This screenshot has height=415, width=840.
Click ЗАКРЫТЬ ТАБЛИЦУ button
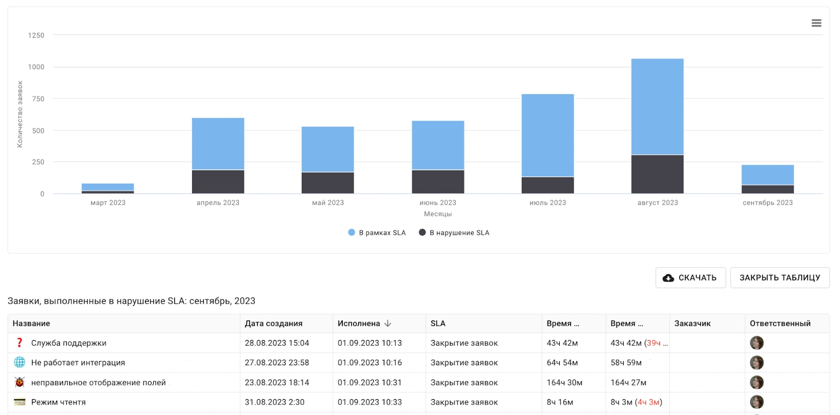point(780,278)
